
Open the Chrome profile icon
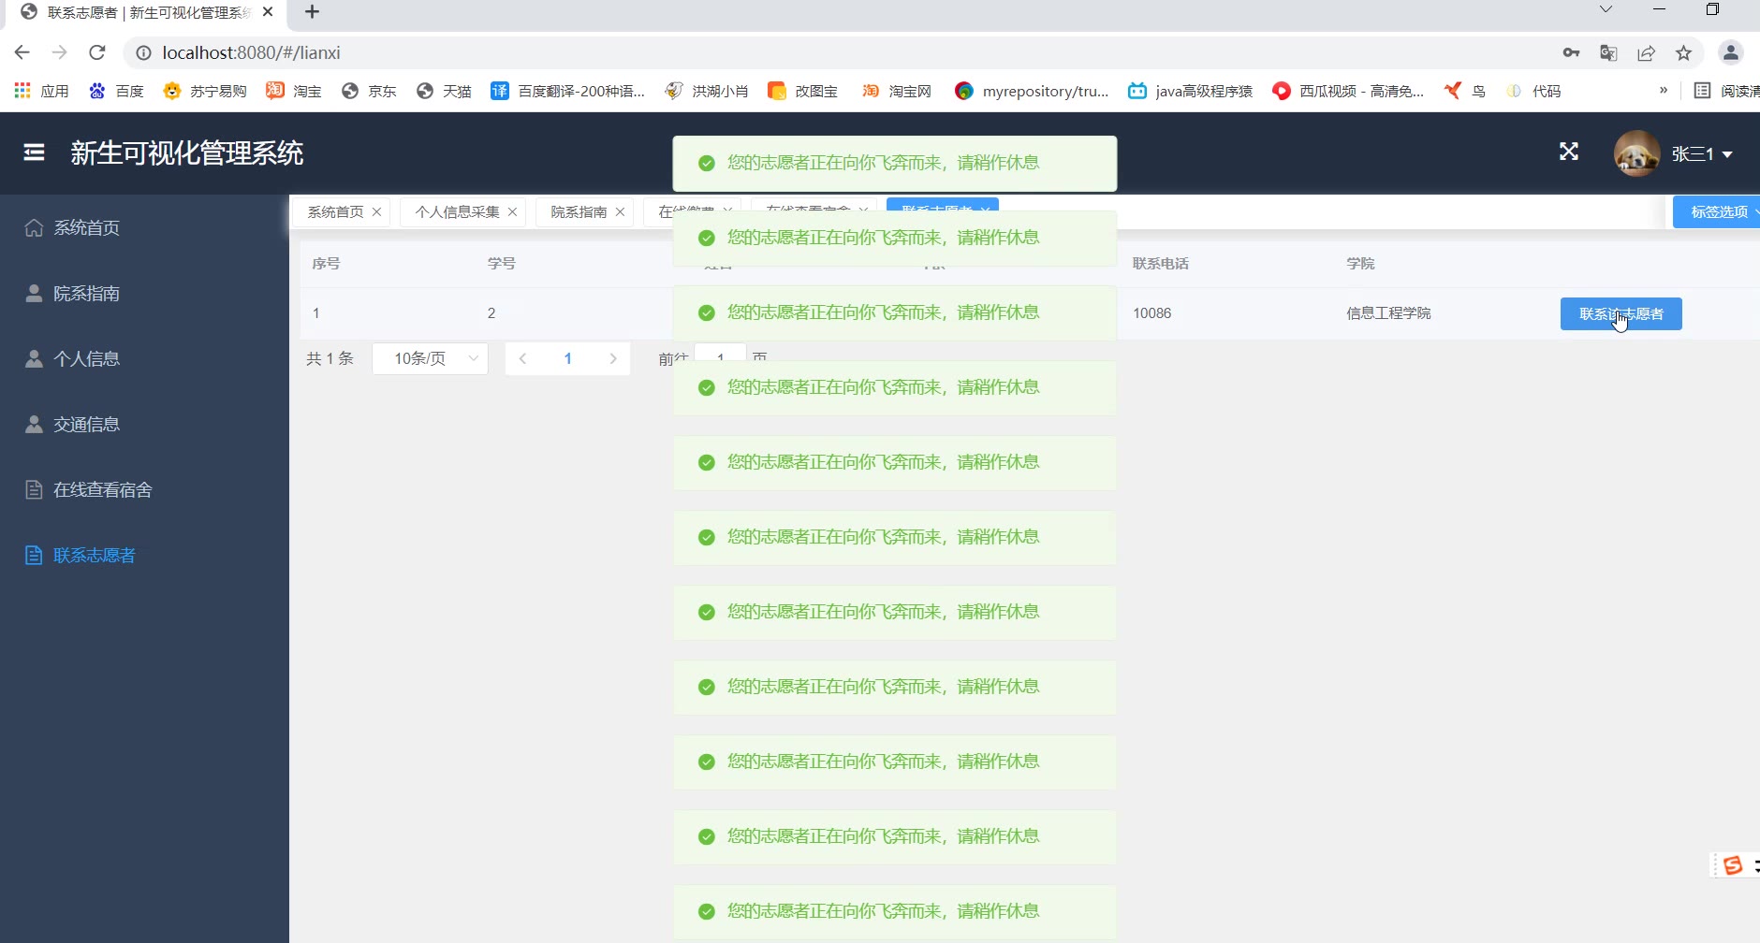(x=1730, y=53)
